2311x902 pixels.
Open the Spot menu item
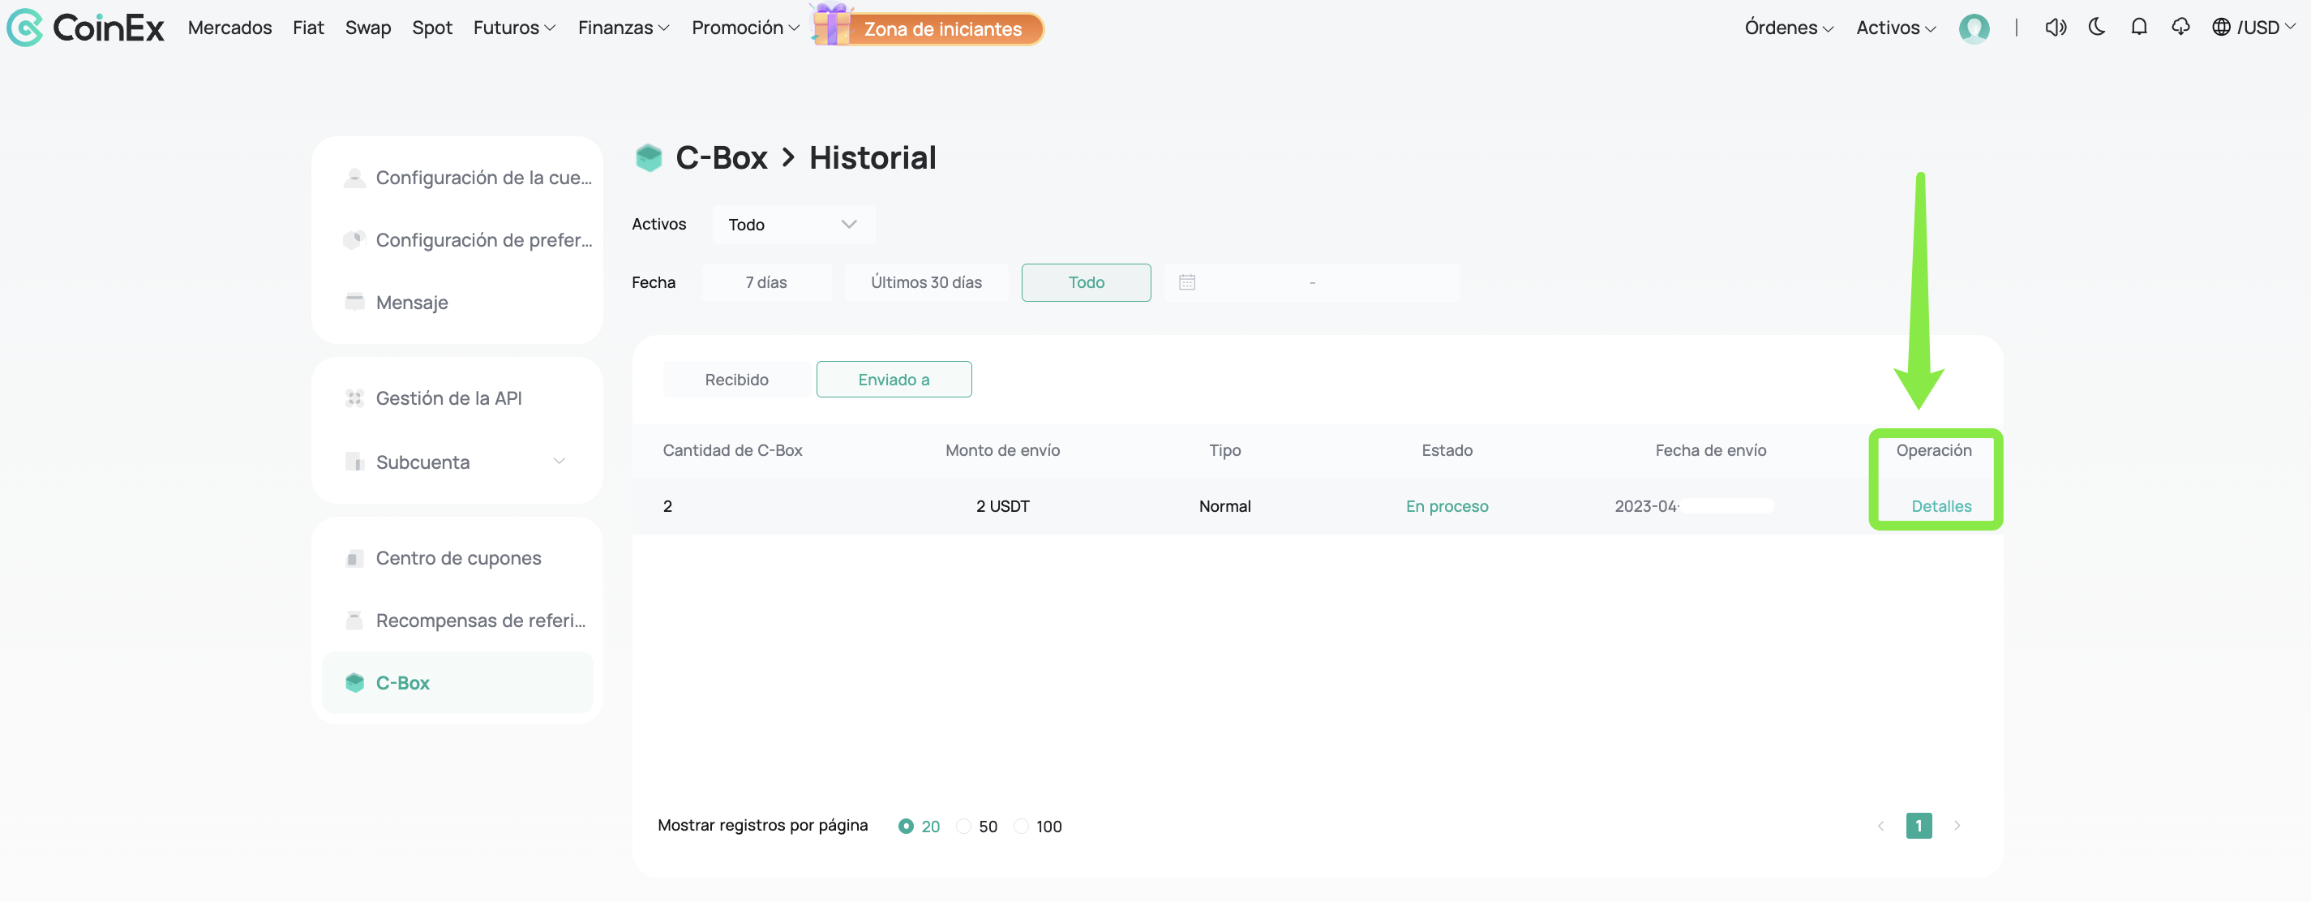pyautogui.click(x=431, y=28)
